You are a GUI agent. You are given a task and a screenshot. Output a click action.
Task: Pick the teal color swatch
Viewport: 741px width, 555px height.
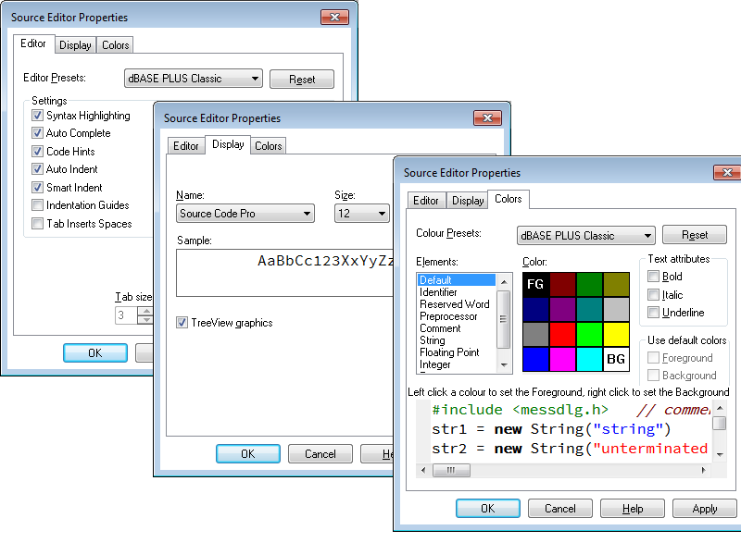pos(589,310)
